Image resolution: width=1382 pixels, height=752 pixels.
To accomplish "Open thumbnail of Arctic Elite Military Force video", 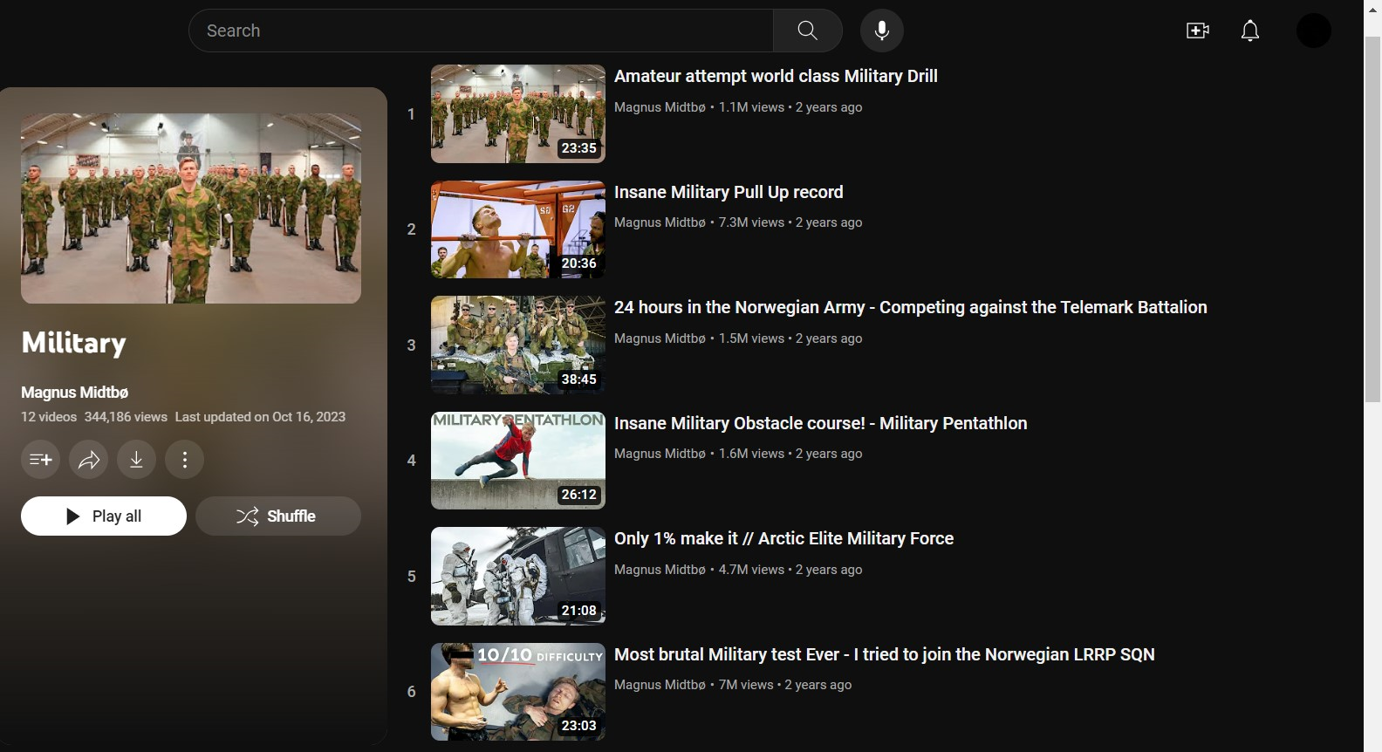I will (518, 576).
